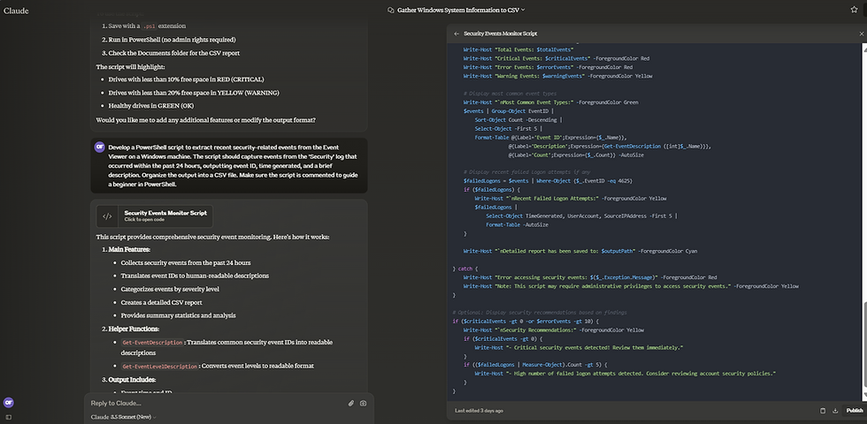Click the camera screenshot capture icon
This screenshot has width=867, height=424.
pos(363,403)
